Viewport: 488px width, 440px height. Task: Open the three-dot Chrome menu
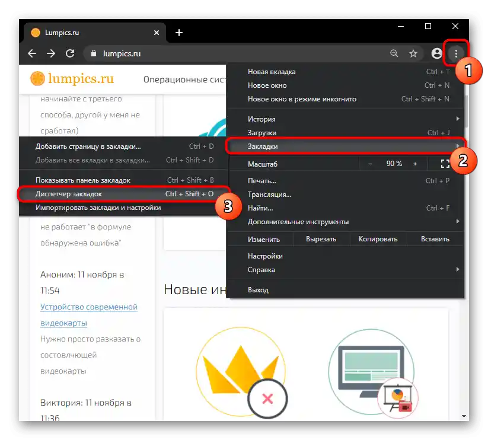click(456, 53)
